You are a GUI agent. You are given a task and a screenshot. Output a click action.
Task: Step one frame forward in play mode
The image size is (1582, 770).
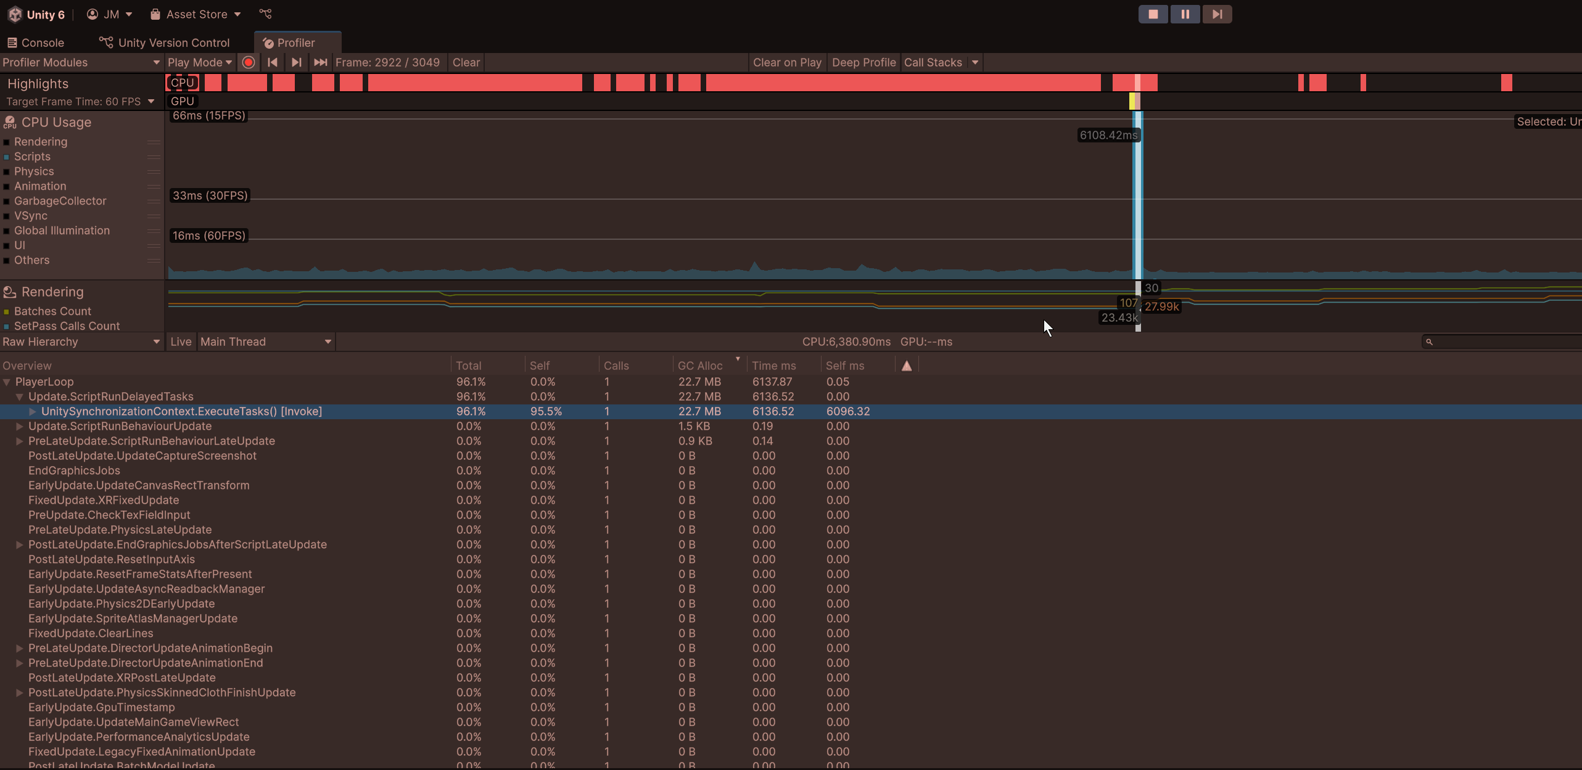click(1217, 14)
